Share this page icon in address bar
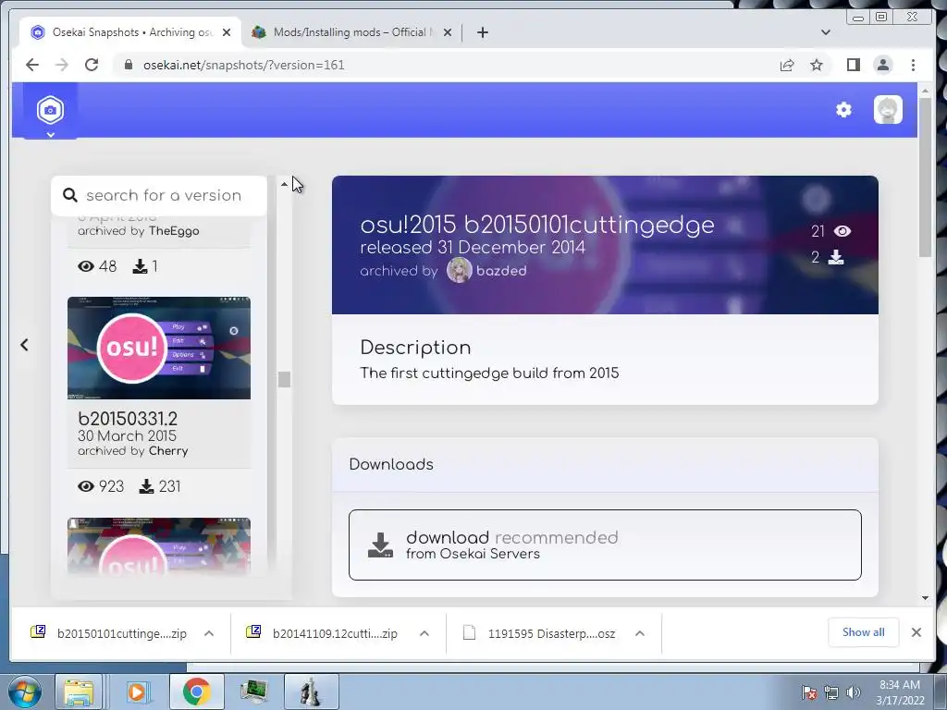 pos(786,65)
